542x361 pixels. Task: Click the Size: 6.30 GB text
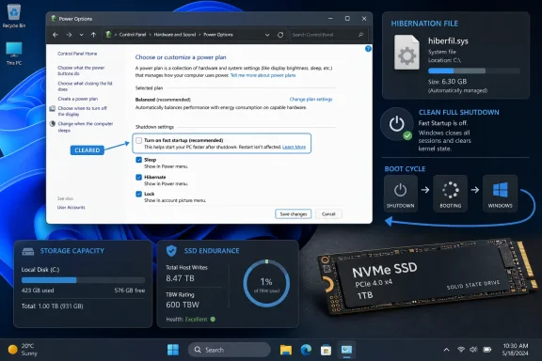[x=447, y=82]
